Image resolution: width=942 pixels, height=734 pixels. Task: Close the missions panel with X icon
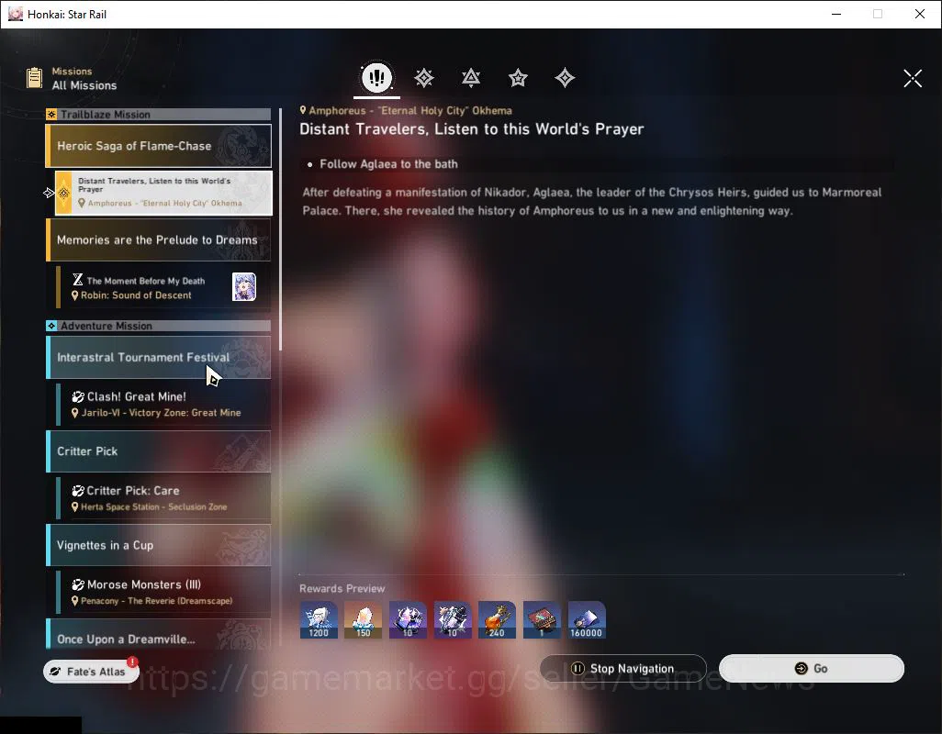point(913,78)
